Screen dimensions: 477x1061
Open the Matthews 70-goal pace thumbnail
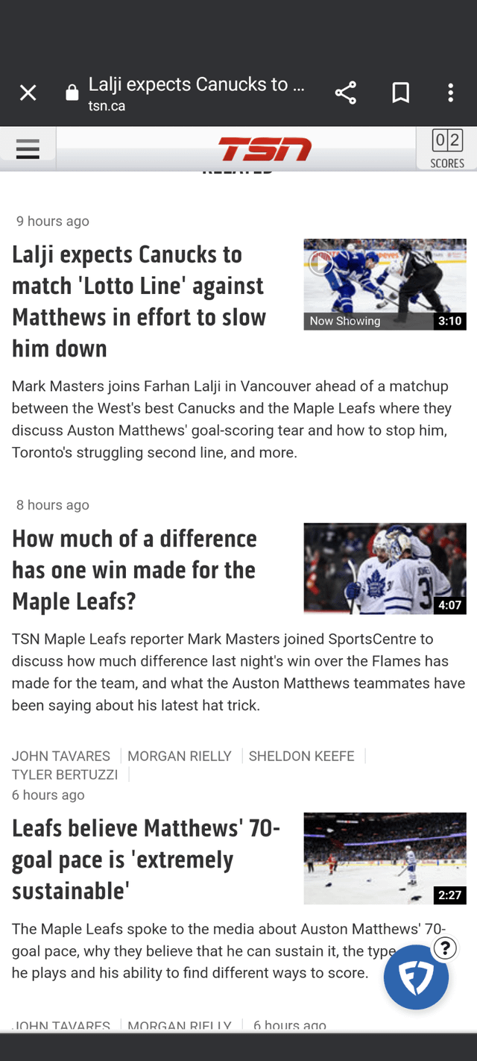pyautogui.click(x=385, y=858)
